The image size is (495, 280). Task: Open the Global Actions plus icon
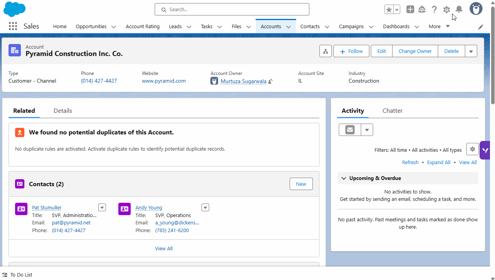[410, 9]
